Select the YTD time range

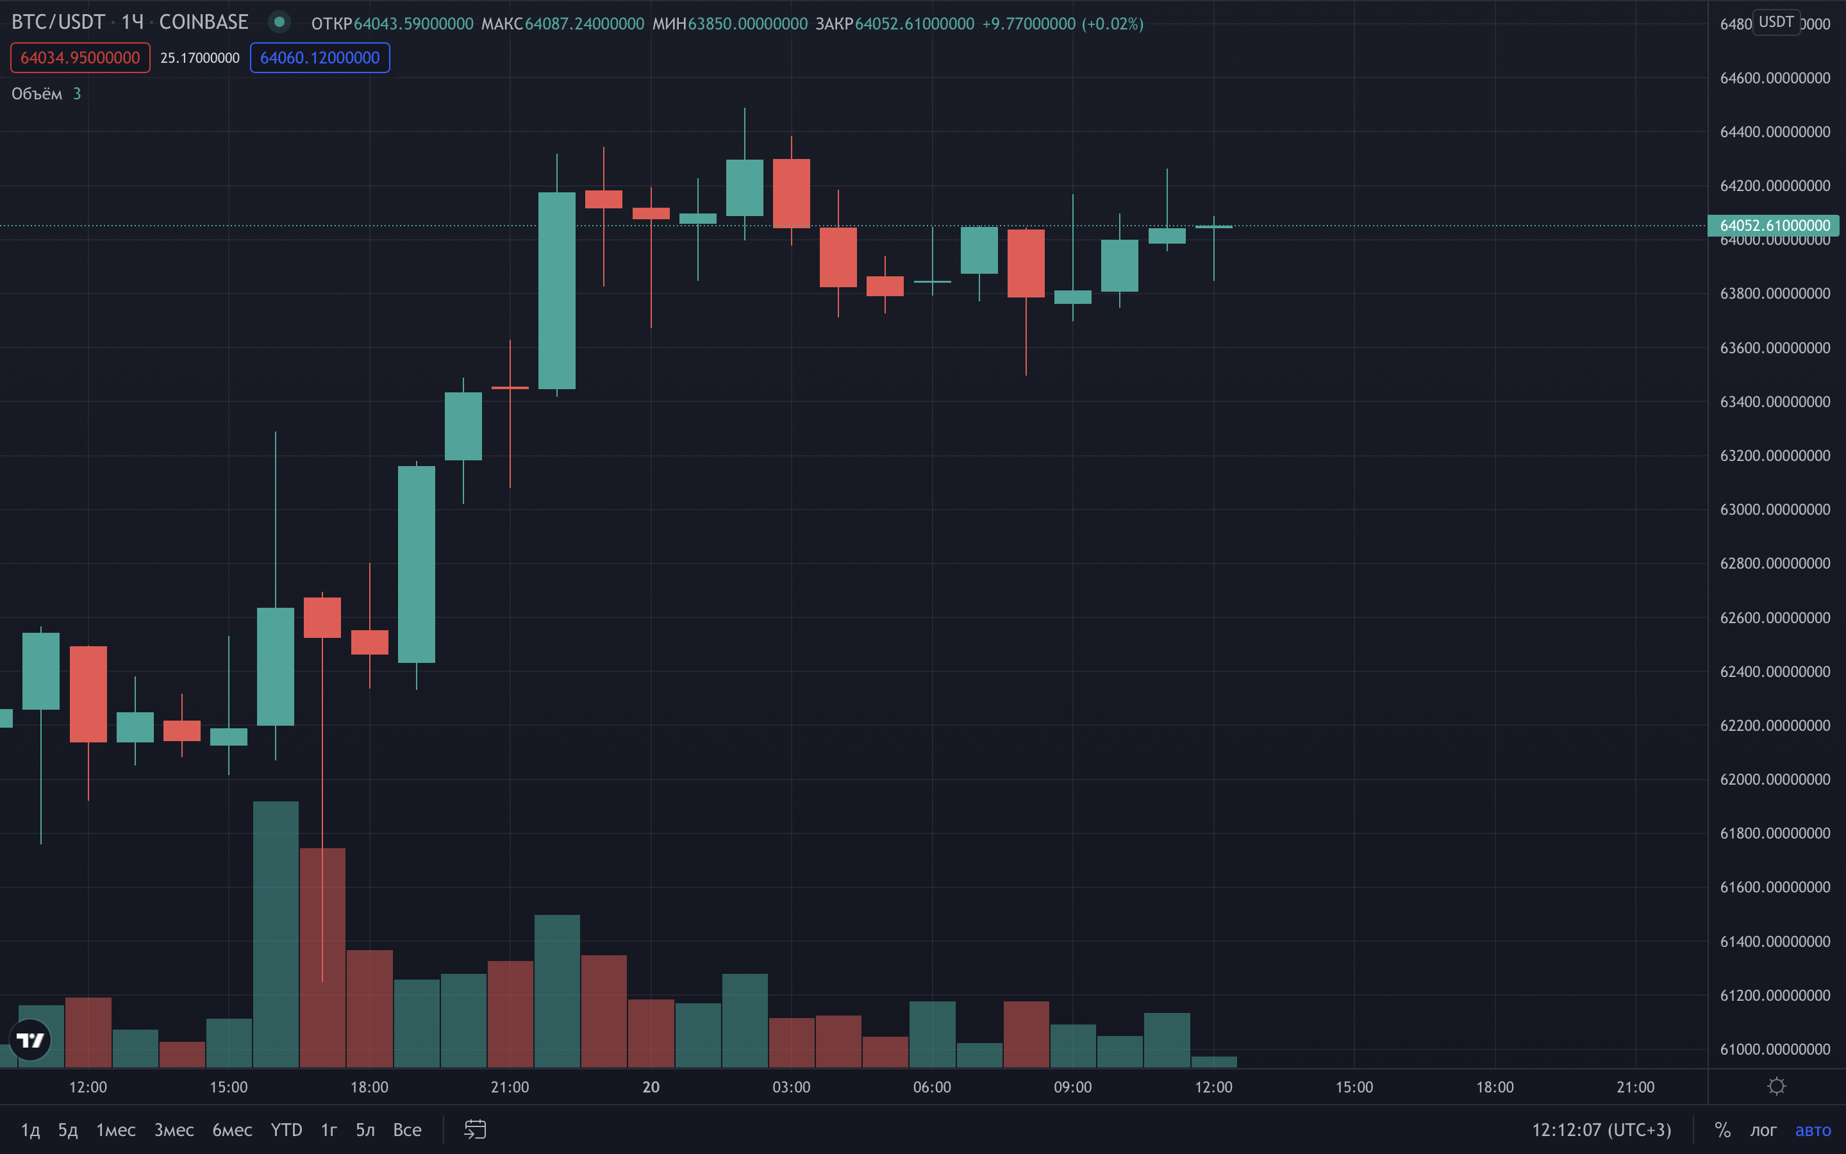click(x=286, y=1130)
